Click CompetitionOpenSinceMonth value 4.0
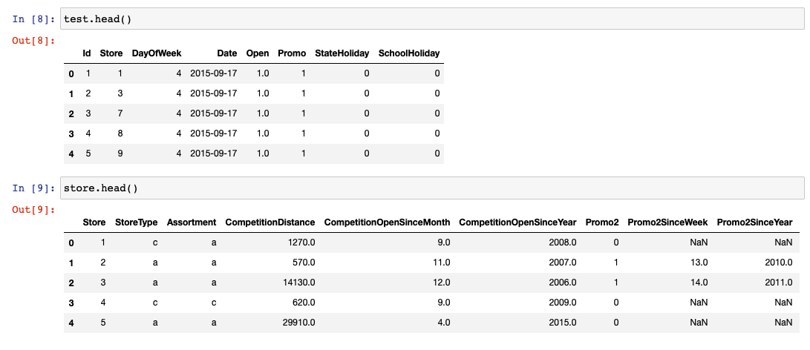This screenshot has height=350, width=810. tap(444, 323)
